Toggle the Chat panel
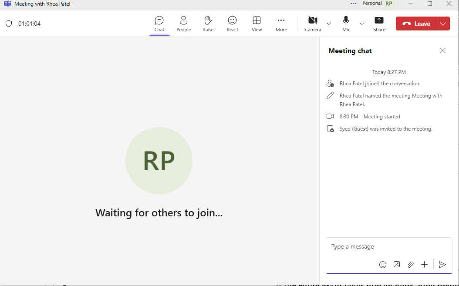 tap(159, 24)
